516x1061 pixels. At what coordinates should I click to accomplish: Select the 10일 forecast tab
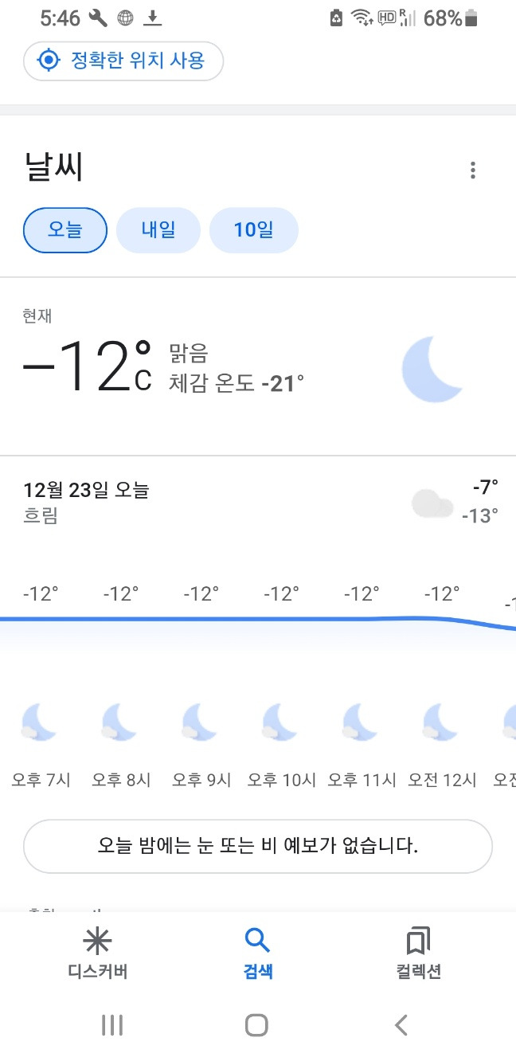tap(253, 229)
